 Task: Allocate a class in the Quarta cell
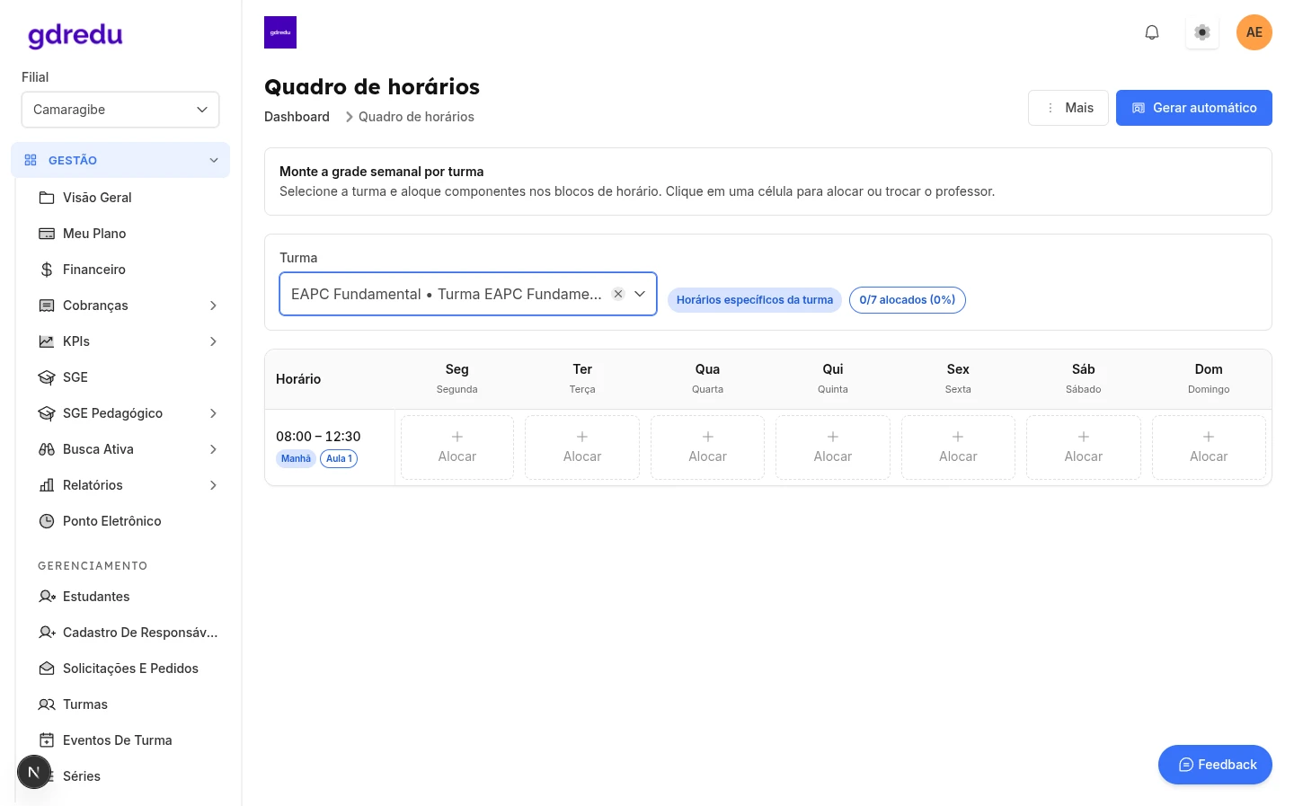[x=707, y=447]
